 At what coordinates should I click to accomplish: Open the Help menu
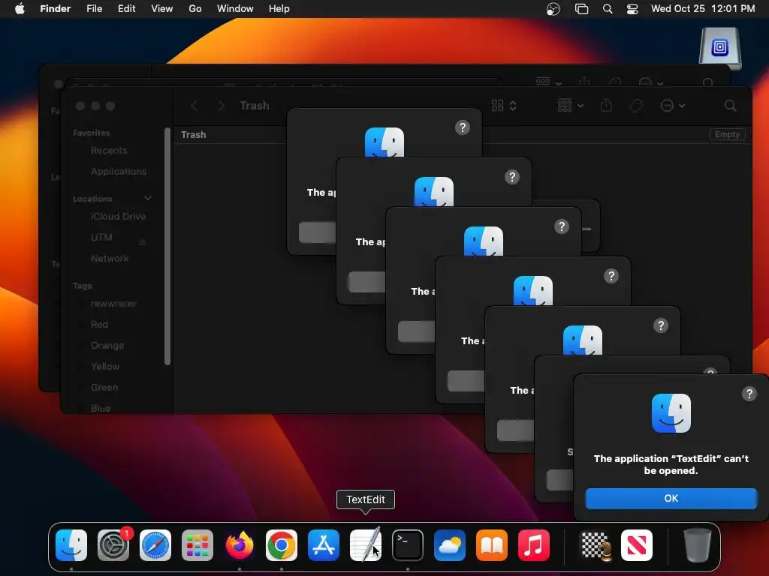point(279,9)
